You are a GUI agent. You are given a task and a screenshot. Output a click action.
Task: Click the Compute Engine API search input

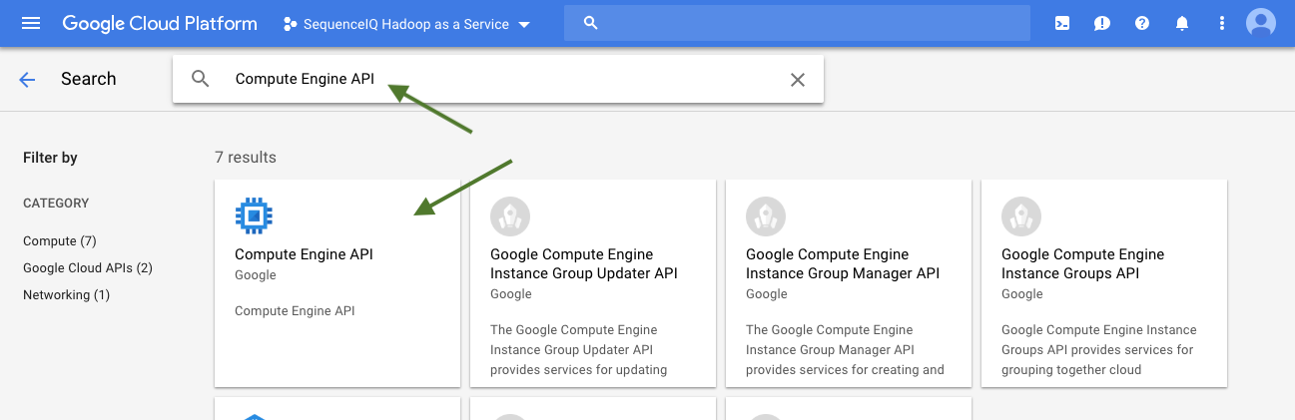tap(499, 80)
